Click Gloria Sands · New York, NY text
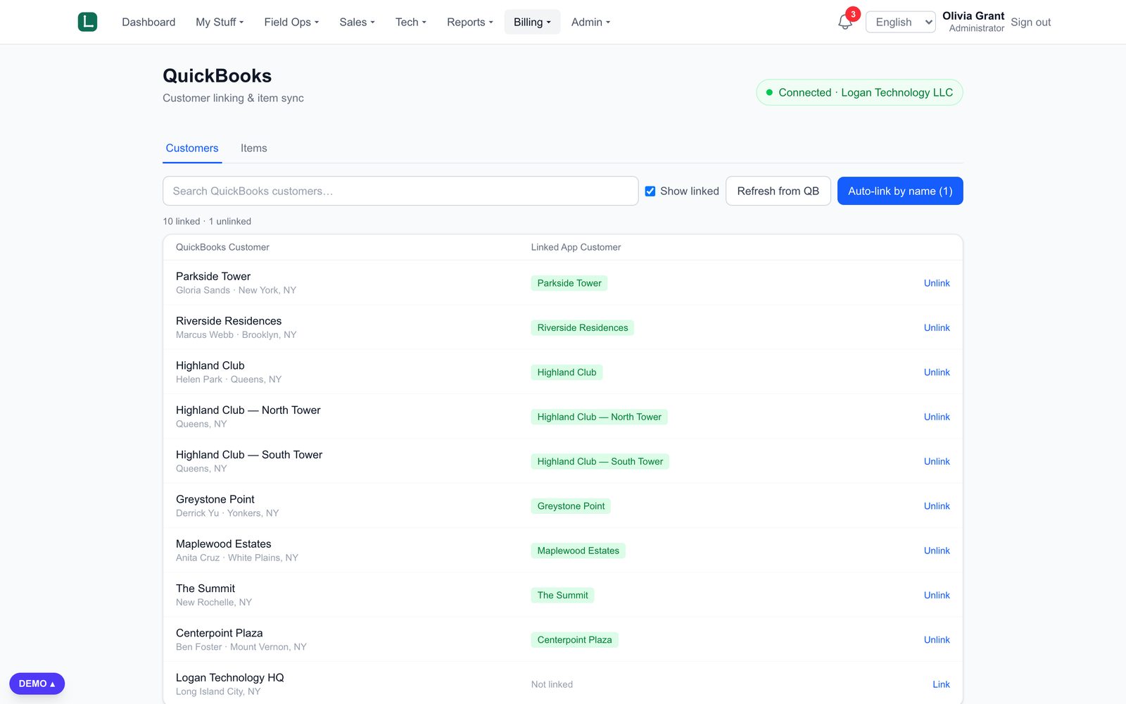The height and width of the screenshot is (704, 1126). coord(236,290)
